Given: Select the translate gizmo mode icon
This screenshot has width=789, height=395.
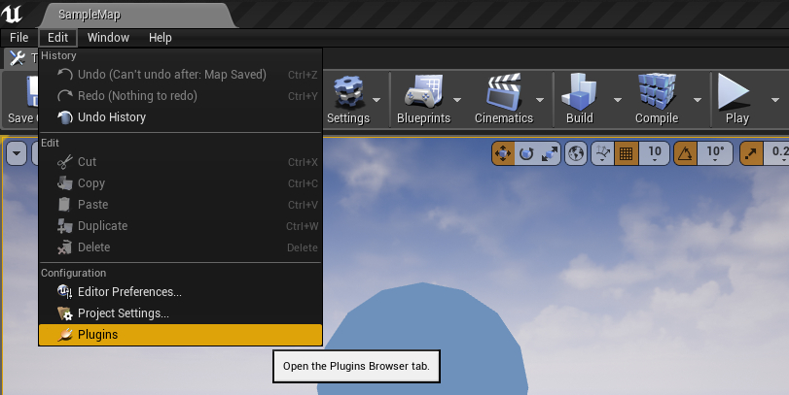Looking at the screenshot, I should pos(503,153).
